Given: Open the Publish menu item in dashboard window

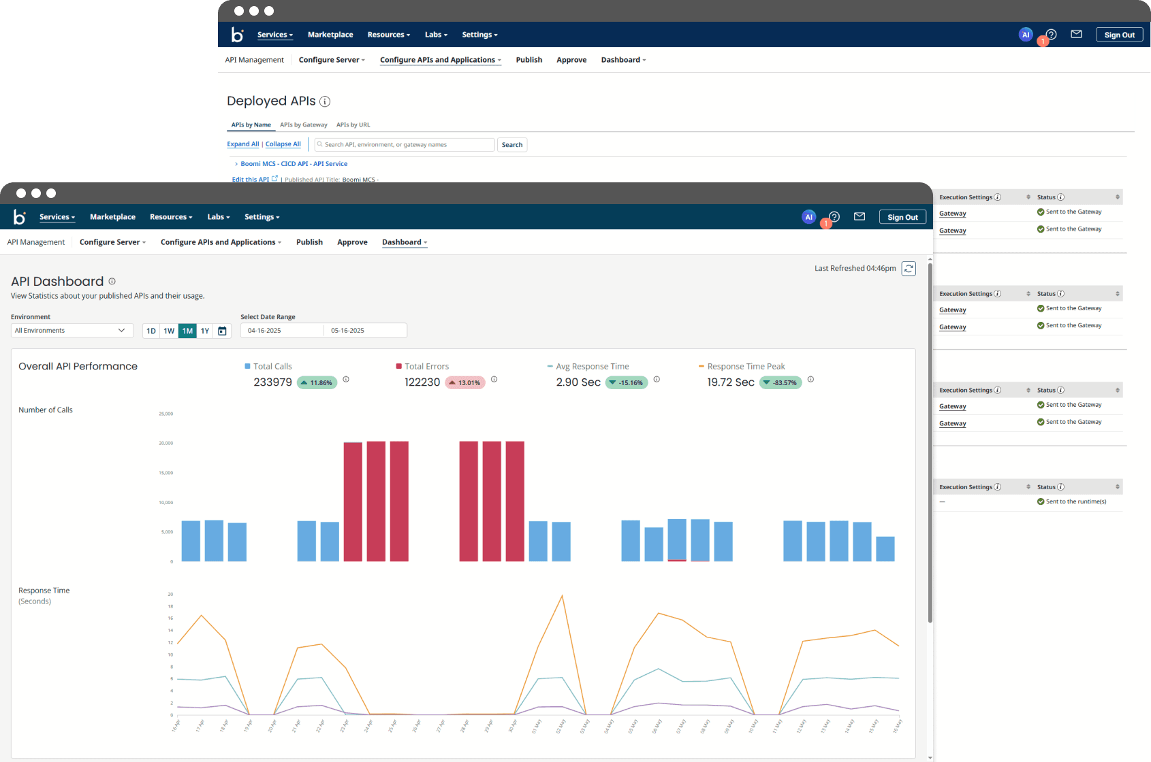Looking at the screenshot, I should coord(309,242).
